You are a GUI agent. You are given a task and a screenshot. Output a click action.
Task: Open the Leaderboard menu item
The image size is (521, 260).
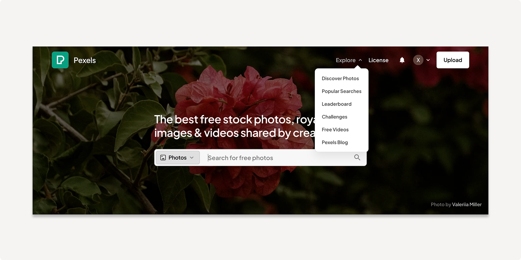click(x=337, y=104)
